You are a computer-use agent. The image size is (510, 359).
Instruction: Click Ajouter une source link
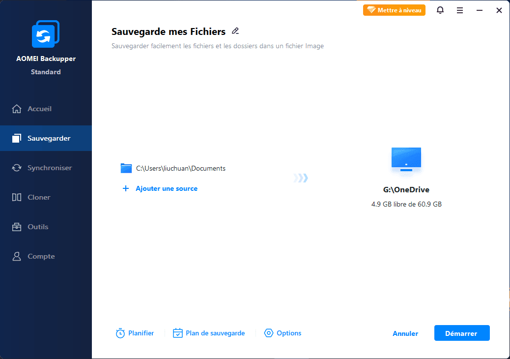click(x=167, y=188)
